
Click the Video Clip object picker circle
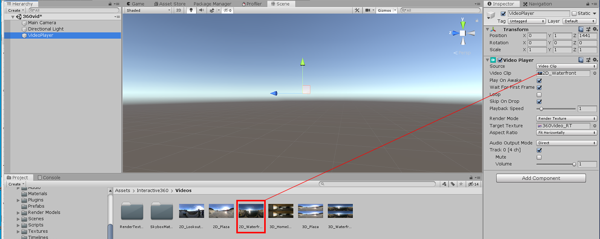pos(595,73)
